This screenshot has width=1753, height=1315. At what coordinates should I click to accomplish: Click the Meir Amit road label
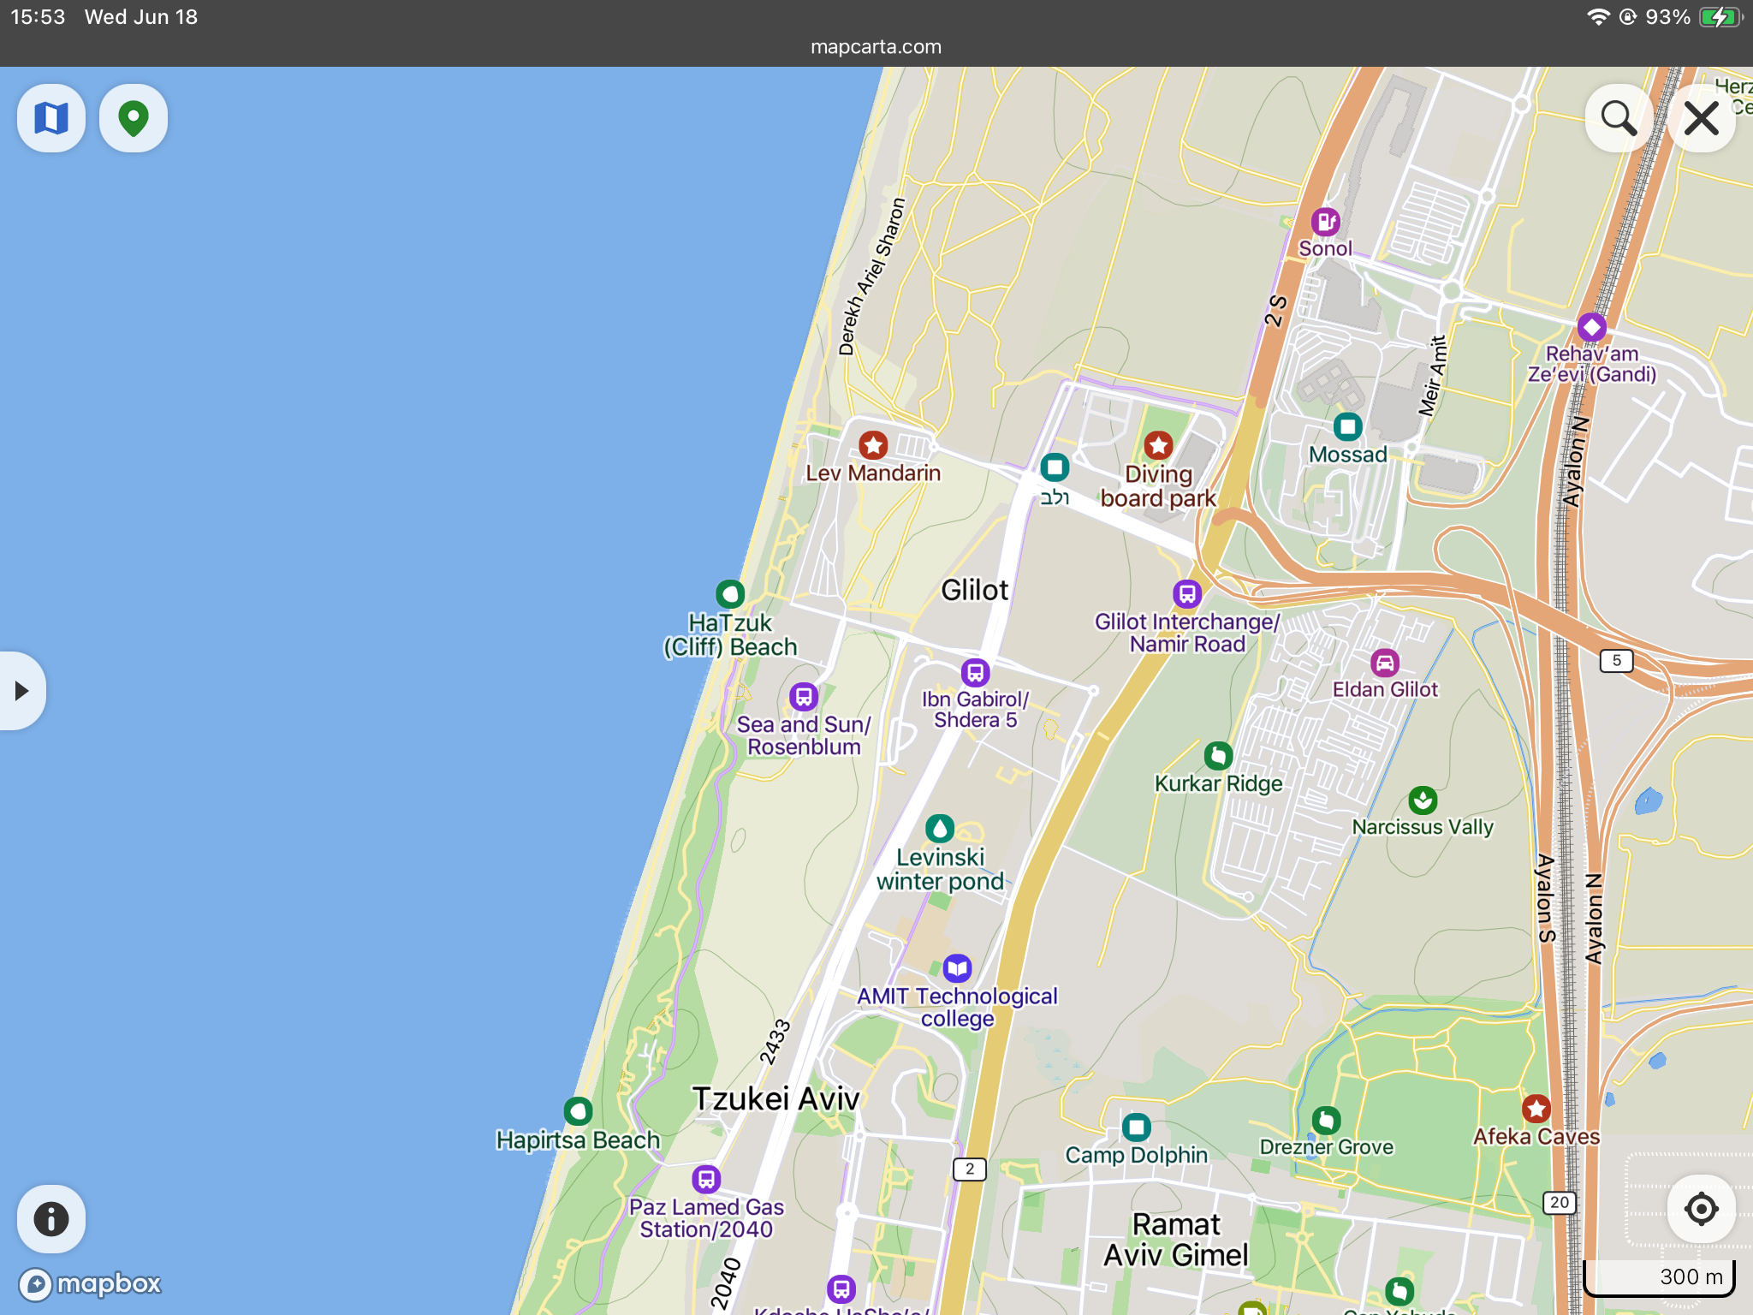pos(1432,377)
